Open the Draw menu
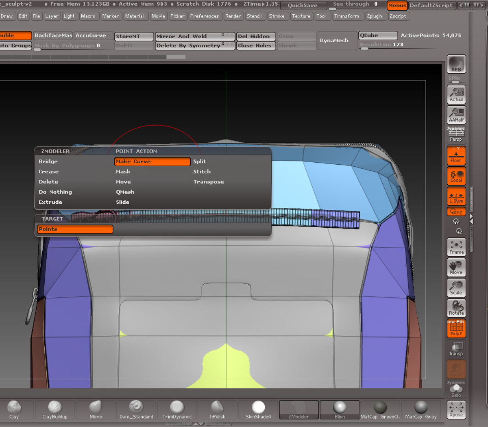The height and width of the screenshot is (427, 488). pos(7,16)
